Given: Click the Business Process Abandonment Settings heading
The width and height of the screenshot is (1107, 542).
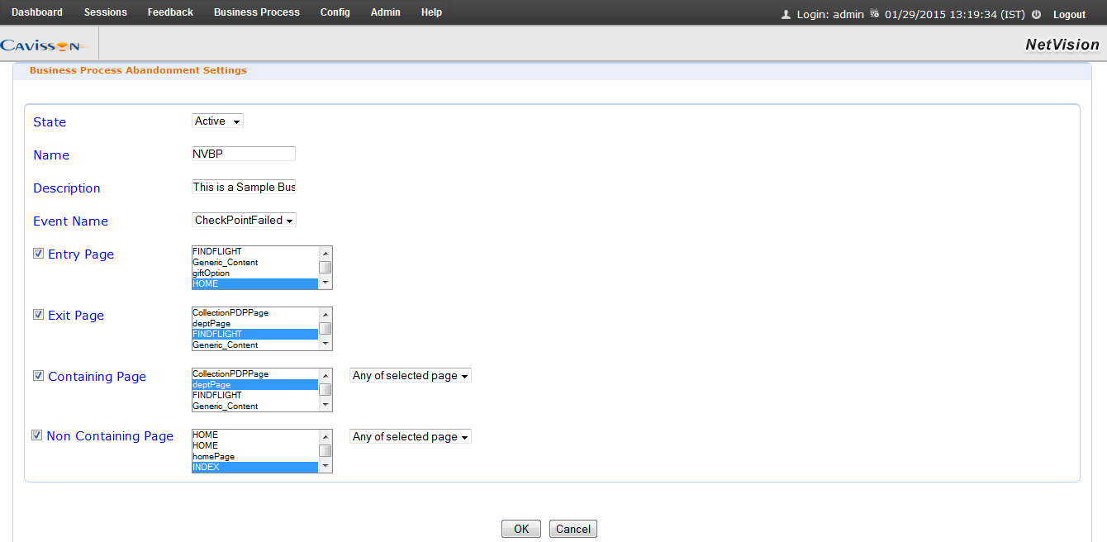Looking at the screenshot, I should click(x=138, y=70).
